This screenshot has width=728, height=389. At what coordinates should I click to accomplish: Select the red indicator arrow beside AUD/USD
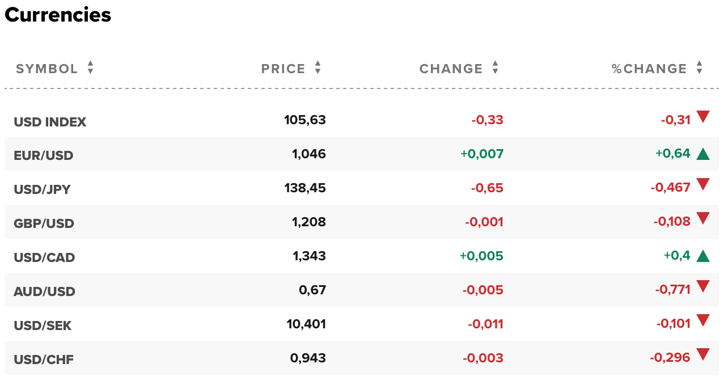[x=702, y=289]
